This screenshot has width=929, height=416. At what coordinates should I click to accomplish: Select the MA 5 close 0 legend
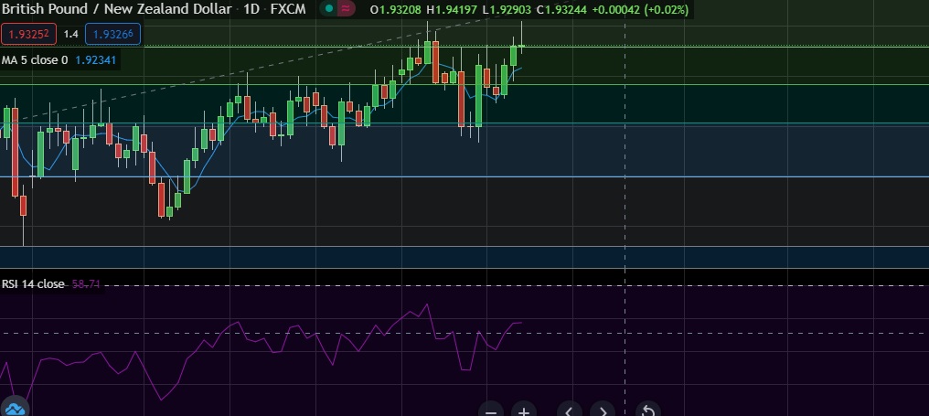pos(35,59)
